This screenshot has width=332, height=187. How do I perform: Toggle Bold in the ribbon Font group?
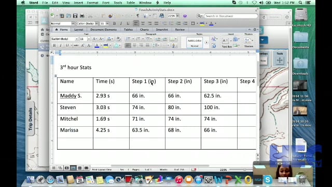[54, 45]
